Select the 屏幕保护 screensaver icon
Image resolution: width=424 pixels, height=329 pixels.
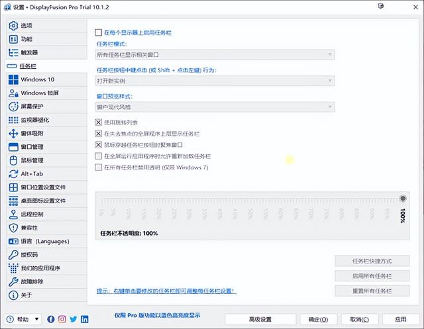(x=13, y=107)
